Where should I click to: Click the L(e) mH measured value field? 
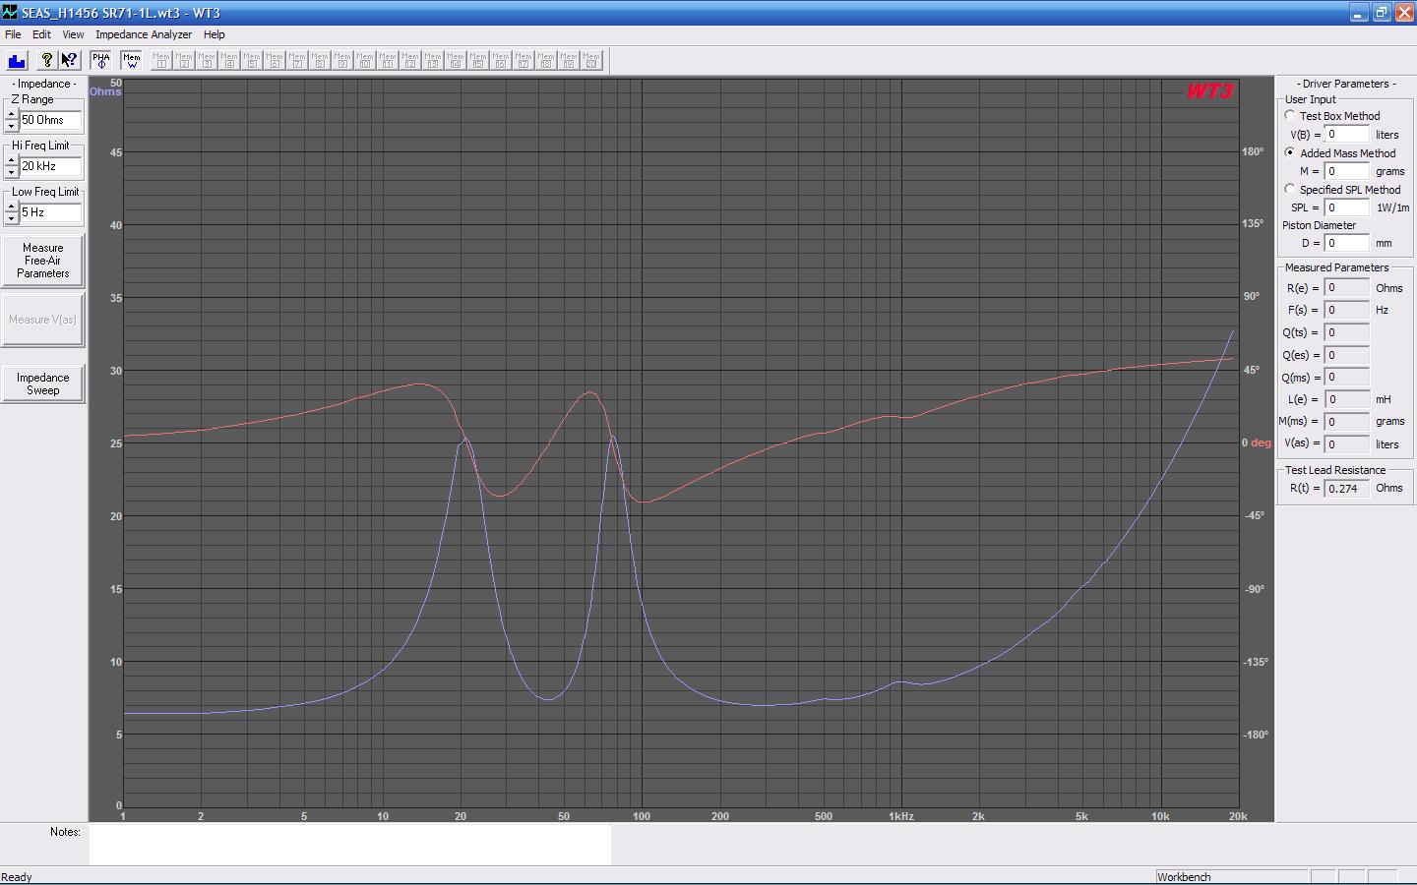(1347, 399)
